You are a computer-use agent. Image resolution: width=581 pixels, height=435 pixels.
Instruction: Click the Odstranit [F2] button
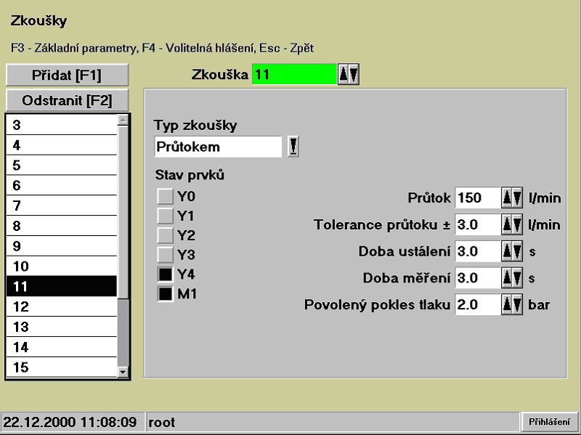(x=67, y=100)
